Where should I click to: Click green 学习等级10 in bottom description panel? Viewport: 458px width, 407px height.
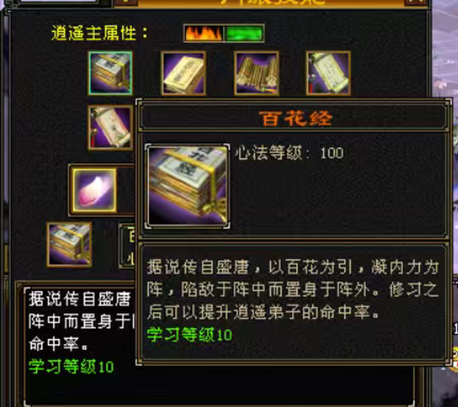click(71, 366)
